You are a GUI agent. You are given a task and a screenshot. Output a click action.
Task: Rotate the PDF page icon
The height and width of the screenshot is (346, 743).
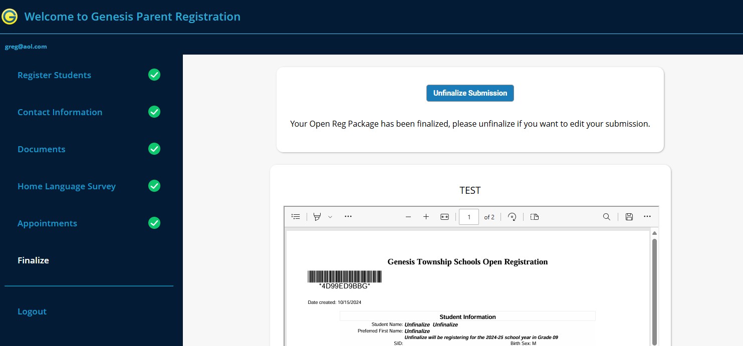coord(512,217)
